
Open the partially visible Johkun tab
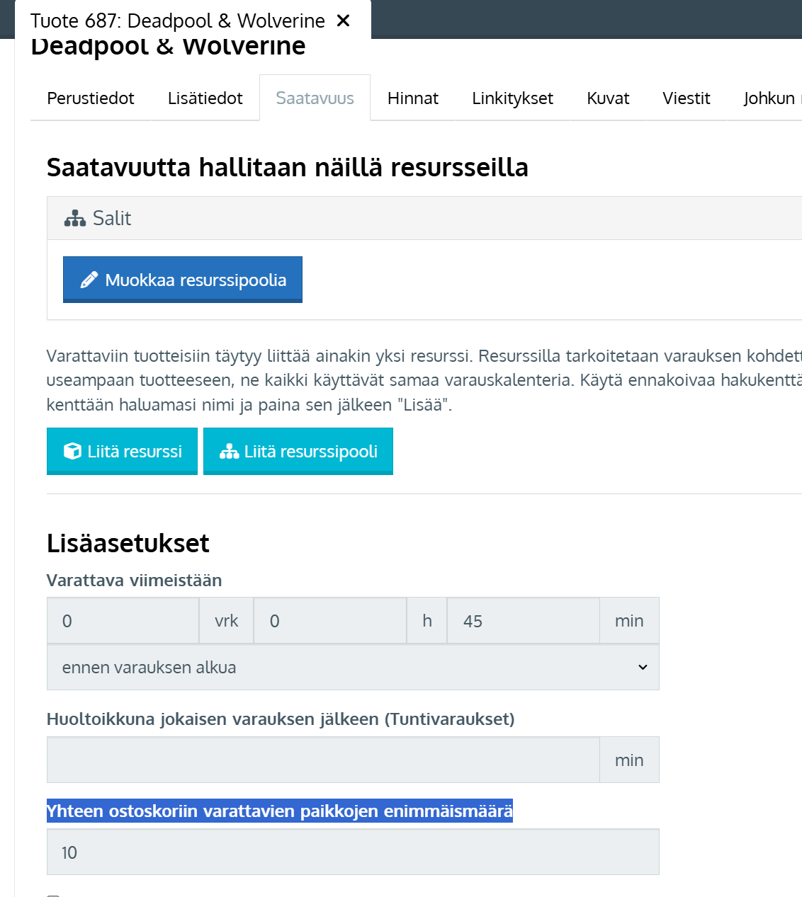[769, 98]
